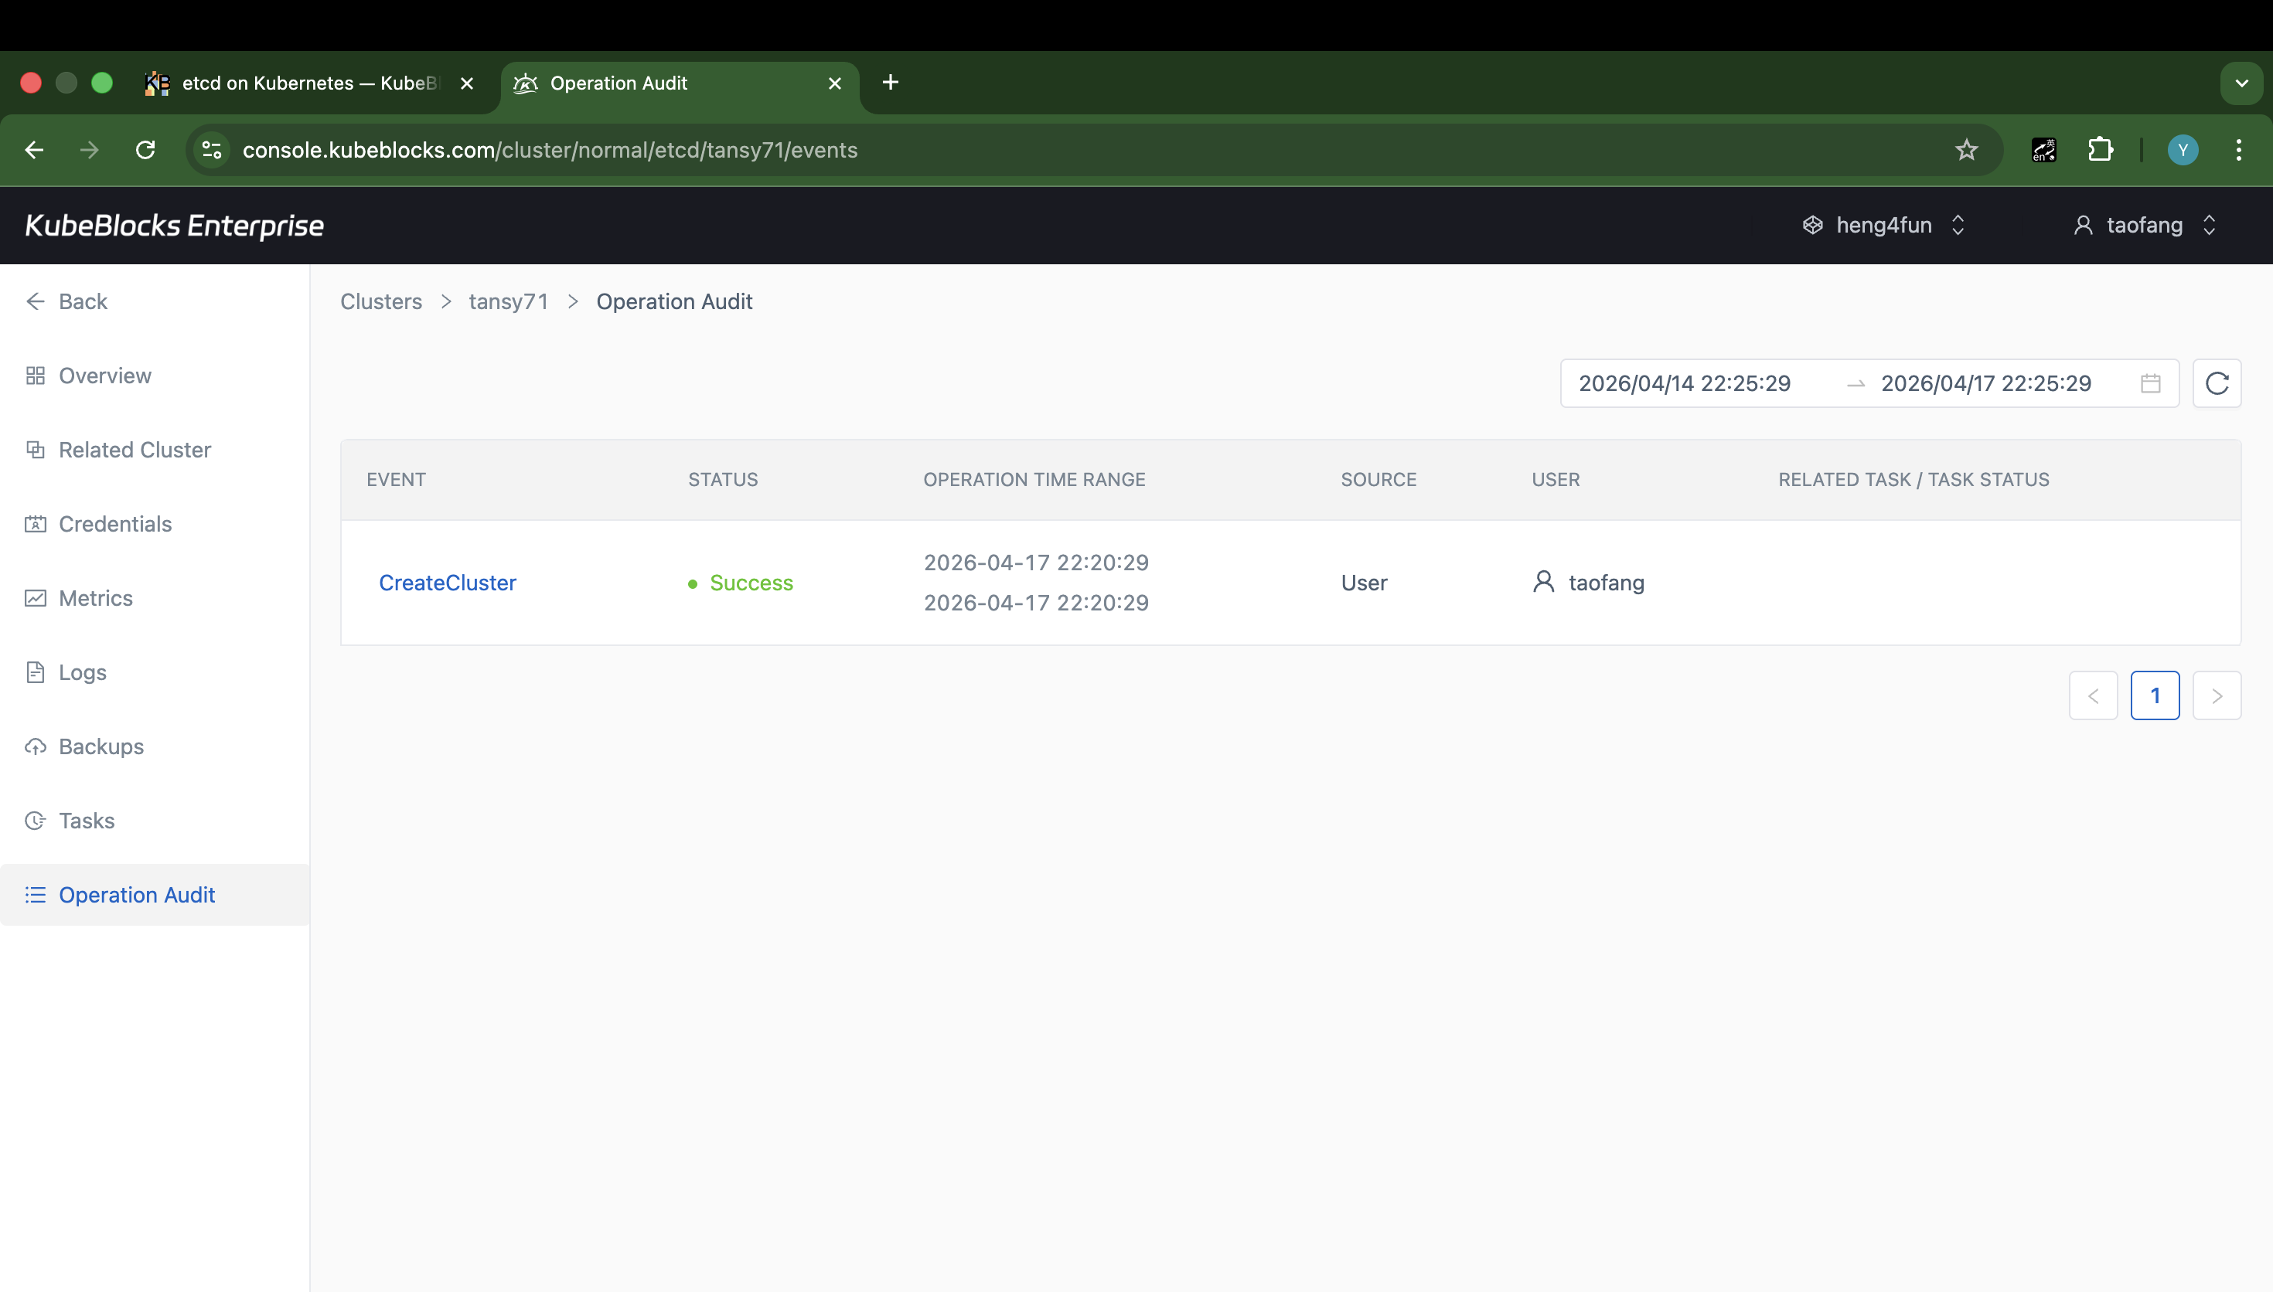Open the Chrome profile avatar Y

(2183, 150)
